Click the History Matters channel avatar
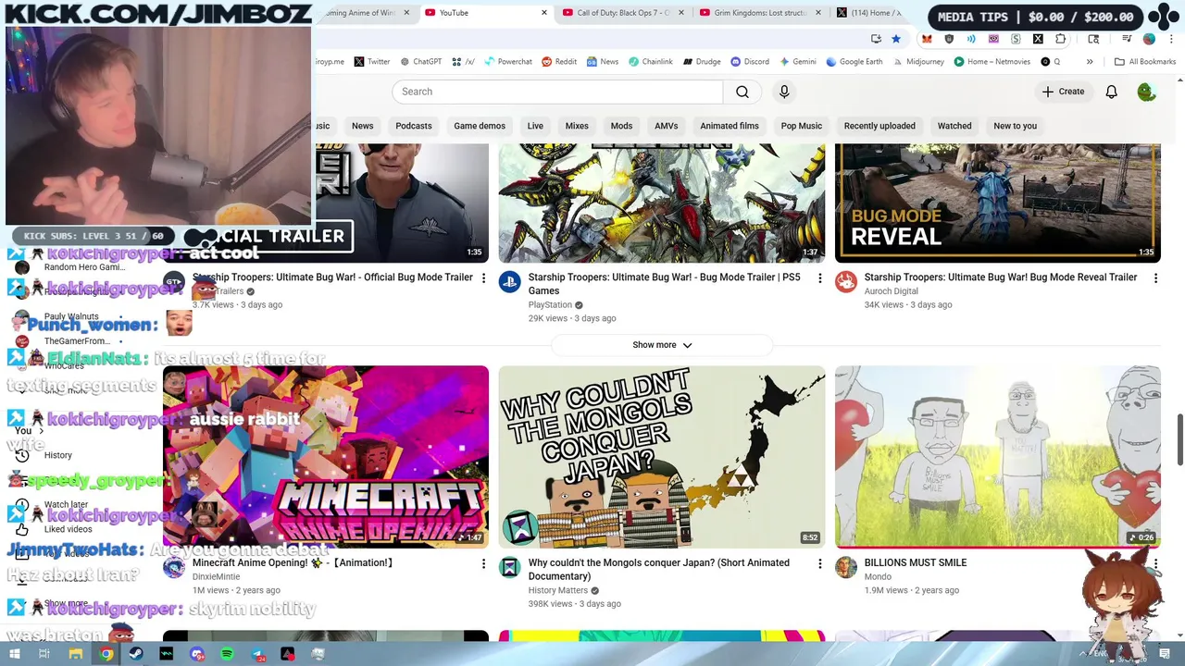The width and height of the screenshot is (1185, 666). click(x=510, y=567)
